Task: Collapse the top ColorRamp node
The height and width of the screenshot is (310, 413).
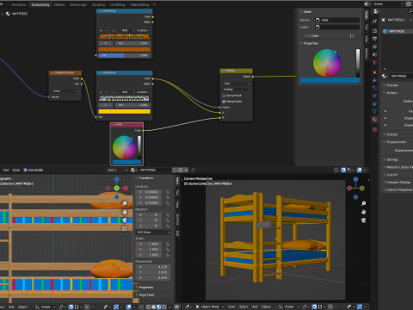Action: [x=100, y=11]
